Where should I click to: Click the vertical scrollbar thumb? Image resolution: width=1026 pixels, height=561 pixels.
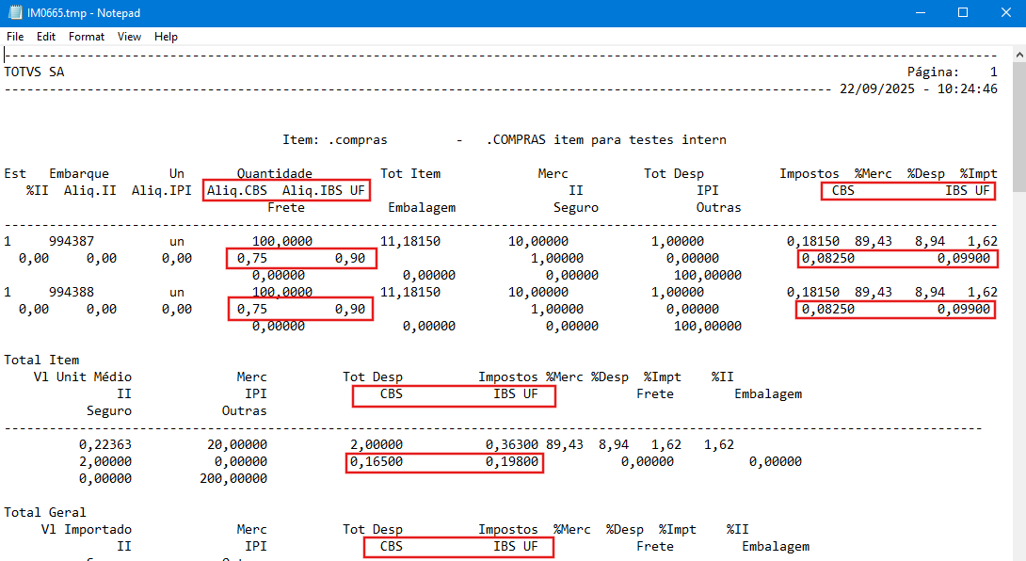tap(1019, 128)
